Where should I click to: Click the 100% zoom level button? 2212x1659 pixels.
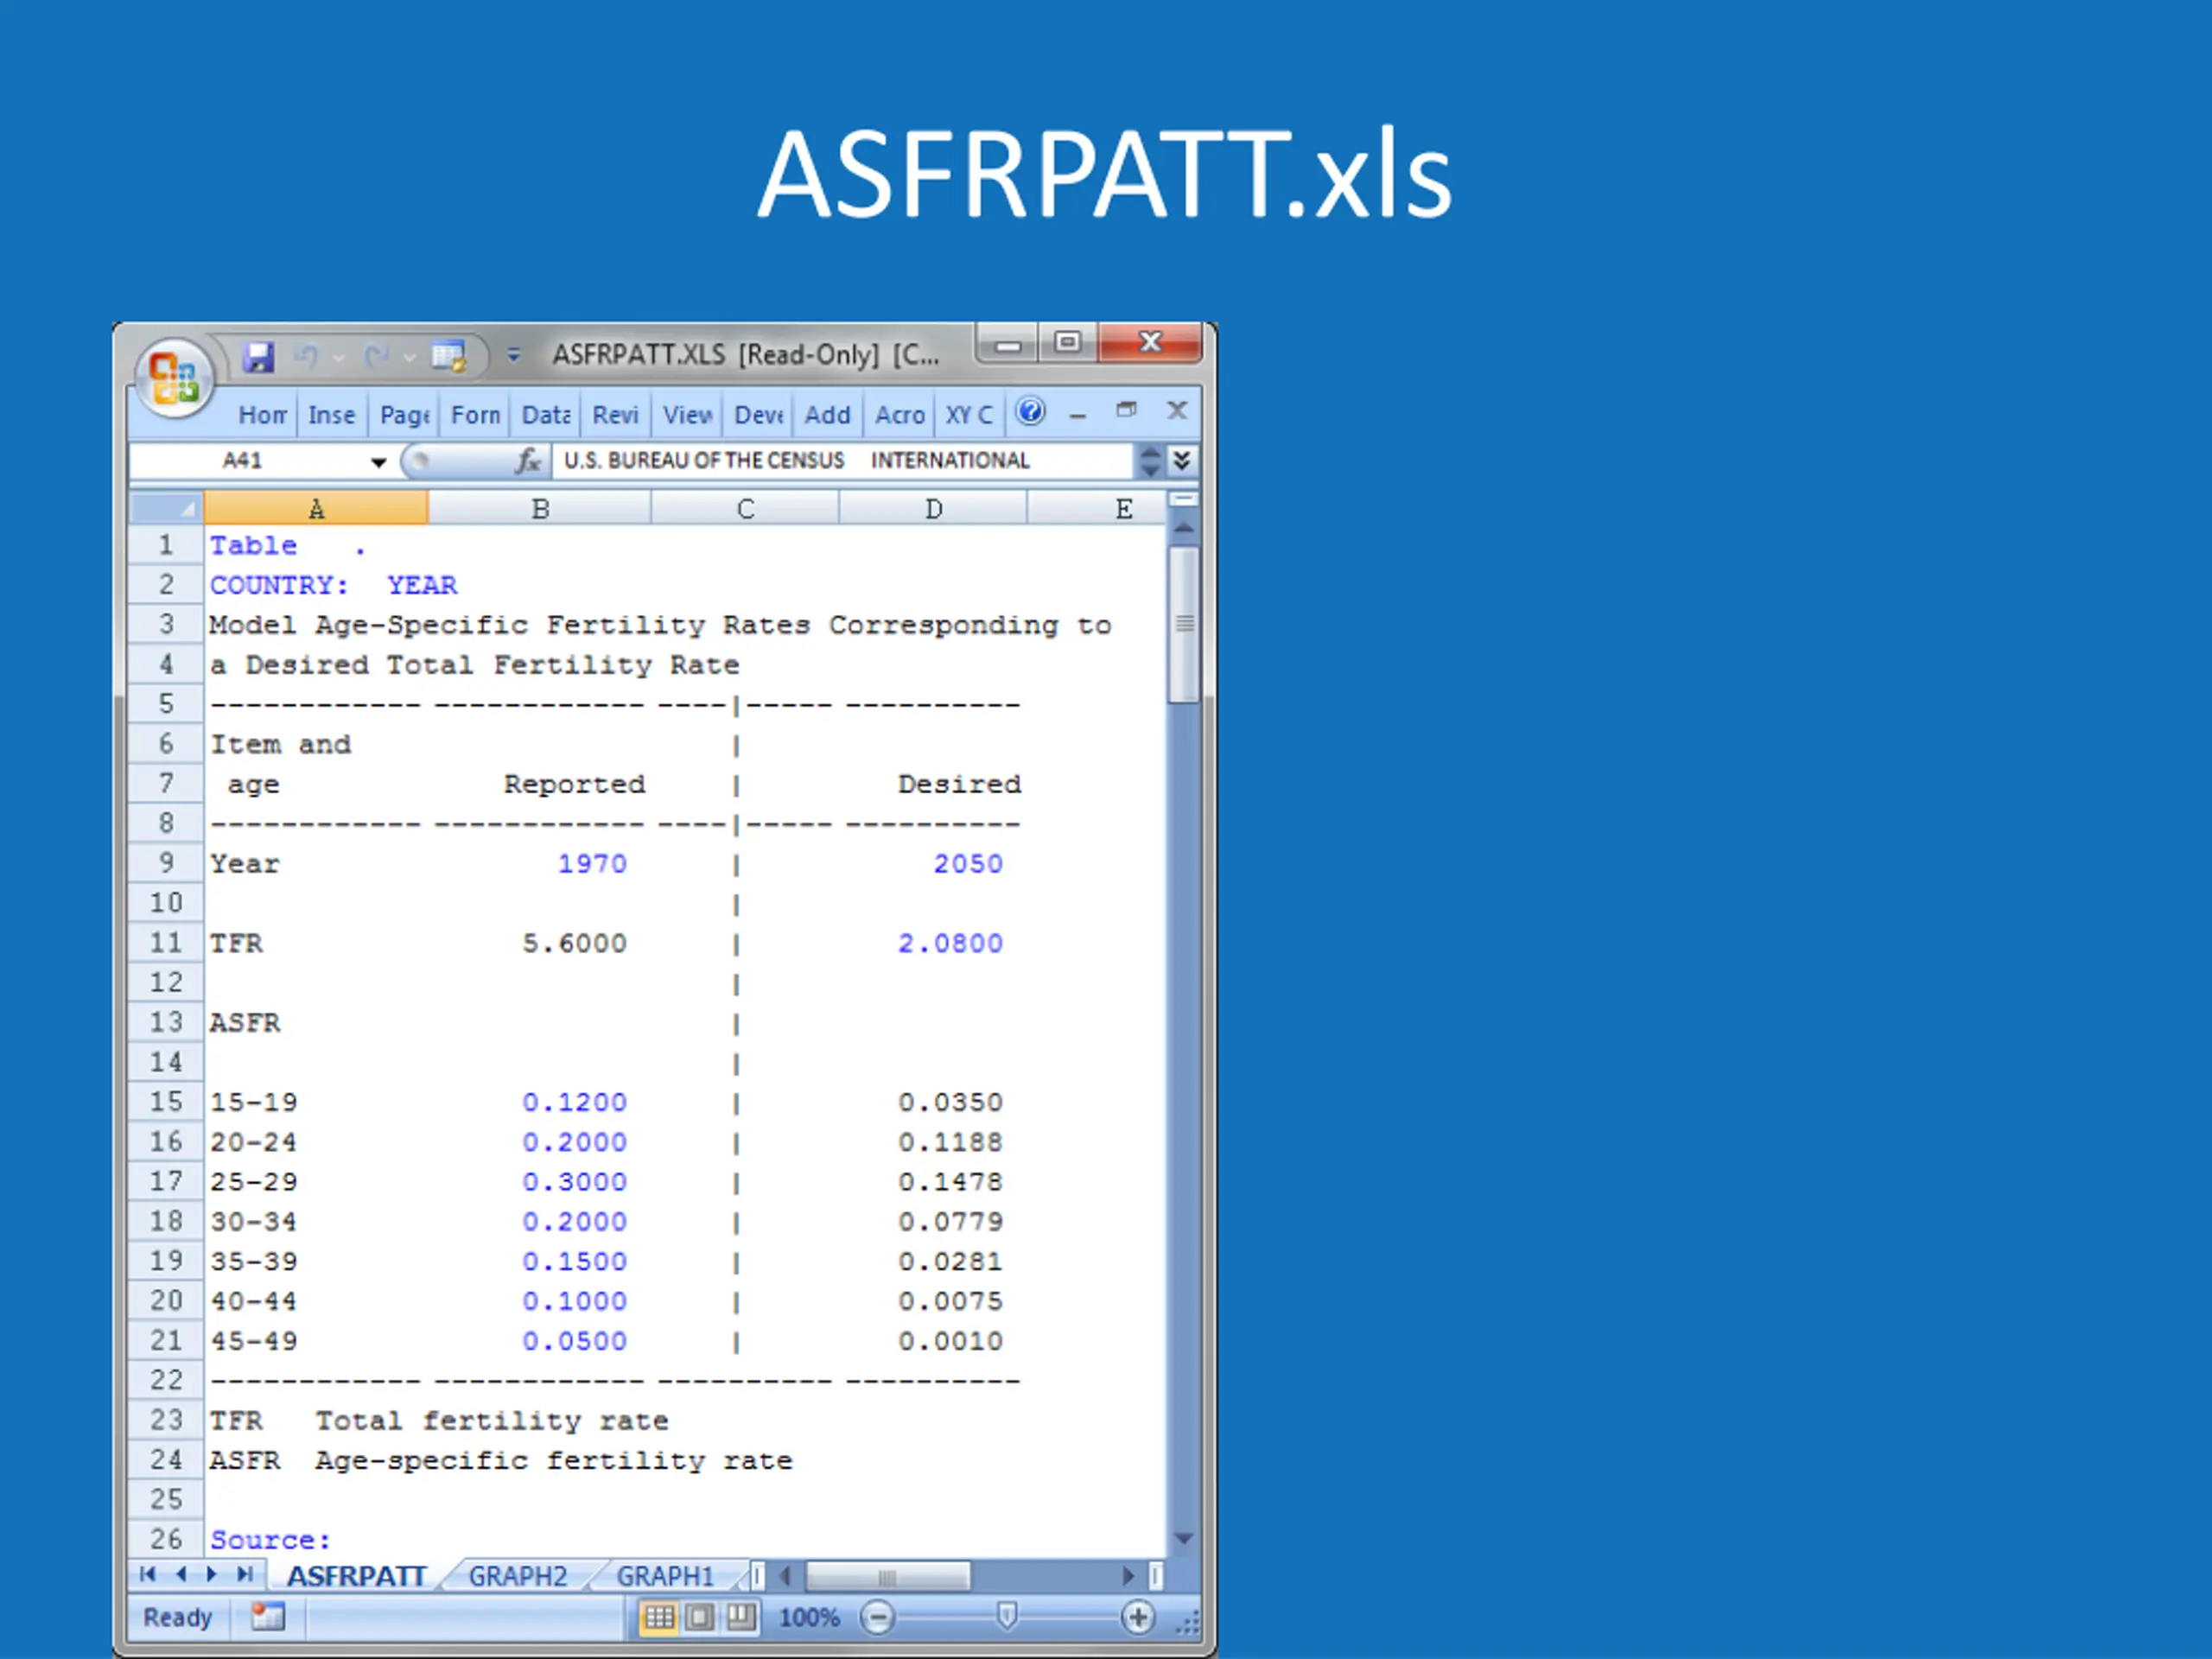pos(809,1617)
